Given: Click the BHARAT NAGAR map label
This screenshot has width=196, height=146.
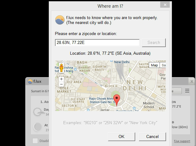Looking at the screenshot, I should pyautogui.click(x=85, y=69).
